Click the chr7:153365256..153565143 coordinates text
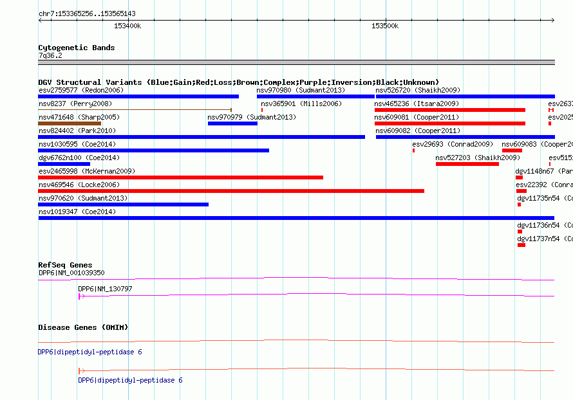Screen dimensions: 573x400 click(88, 14)
